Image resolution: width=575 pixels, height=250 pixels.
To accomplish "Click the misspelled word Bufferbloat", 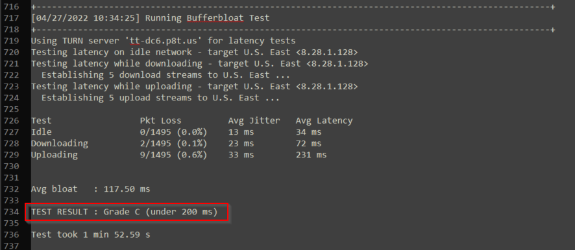I will click(x=215, y=17).
